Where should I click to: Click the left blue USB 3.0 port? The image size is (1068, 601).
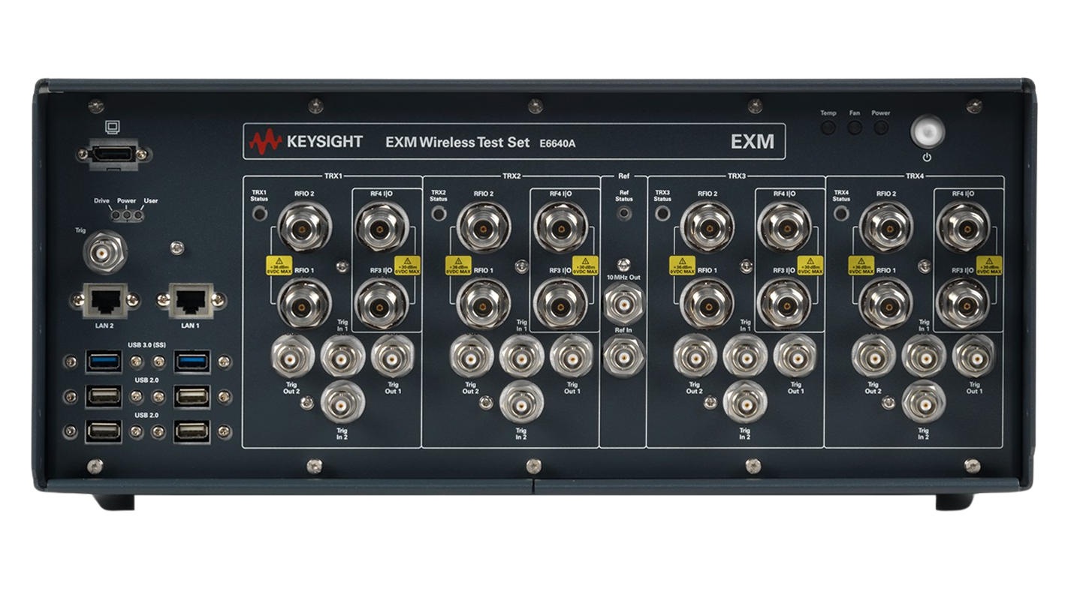point(103,362)
